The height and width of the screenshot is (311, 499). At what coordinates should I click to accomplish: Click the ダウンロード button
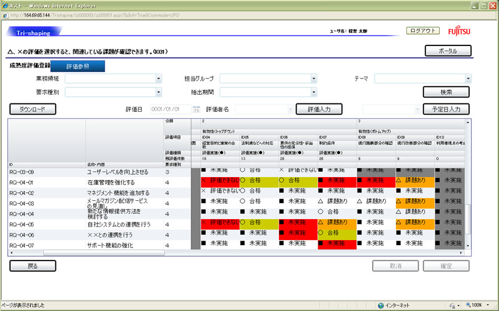pyautogui.click(x=33, y=109)
